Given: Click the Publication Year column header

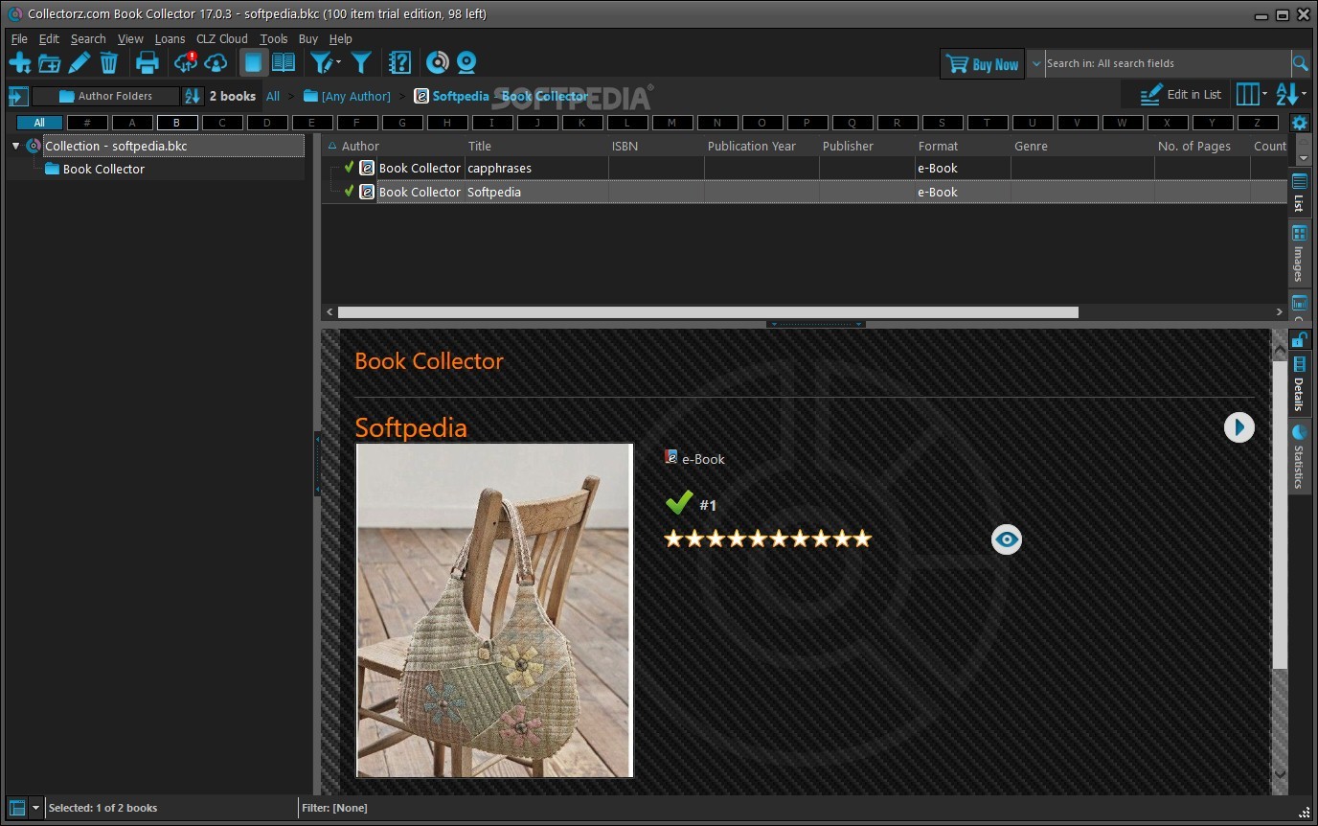Looking at the screenshot, I should (752, 146).
